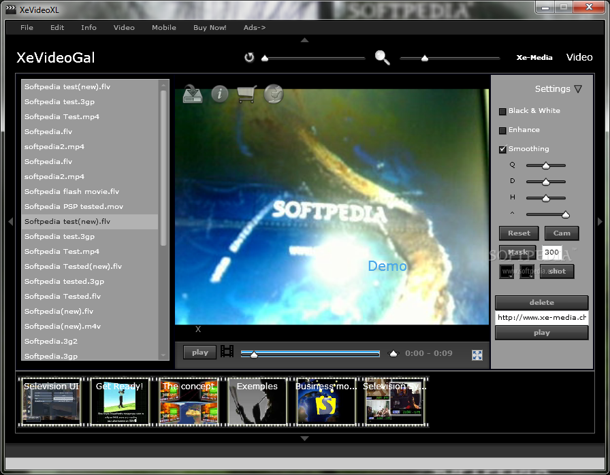610x475 pixels.
Task: Collapse the Settings panel triangle
Action: point(578,89)
